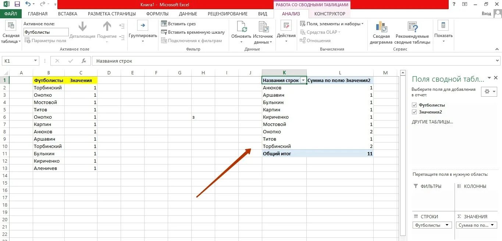502x241 pixels.
Task: Customize the quick access toolbar dropdown
Action: [55, 4]
